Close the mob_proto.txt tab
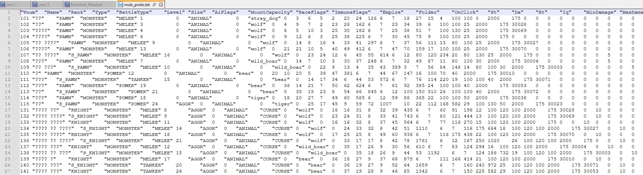This screenshot has width=643, height=175. [x=161, y=5]
